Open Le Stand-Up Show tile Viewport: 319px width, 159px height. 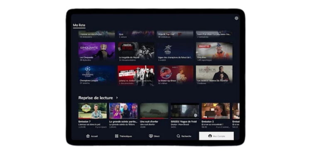(x=175, y=75)
